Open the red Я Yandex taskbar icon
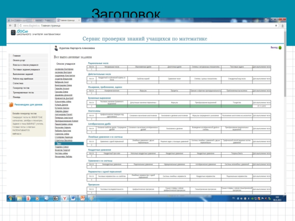Viewport: 295px width, 221px height. [28, 198]
